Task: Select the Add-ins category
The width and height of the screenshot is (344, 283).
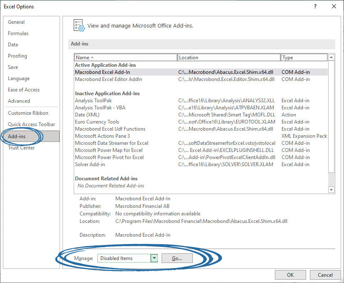Action: tap(32, 136)
